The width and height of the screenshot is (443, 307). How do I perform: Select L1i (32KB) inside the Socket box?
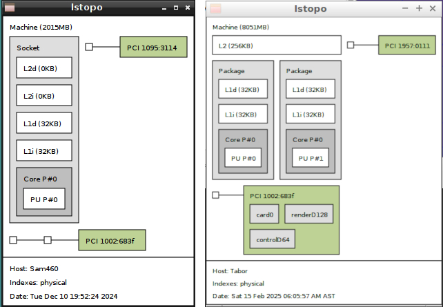[44, 151]
